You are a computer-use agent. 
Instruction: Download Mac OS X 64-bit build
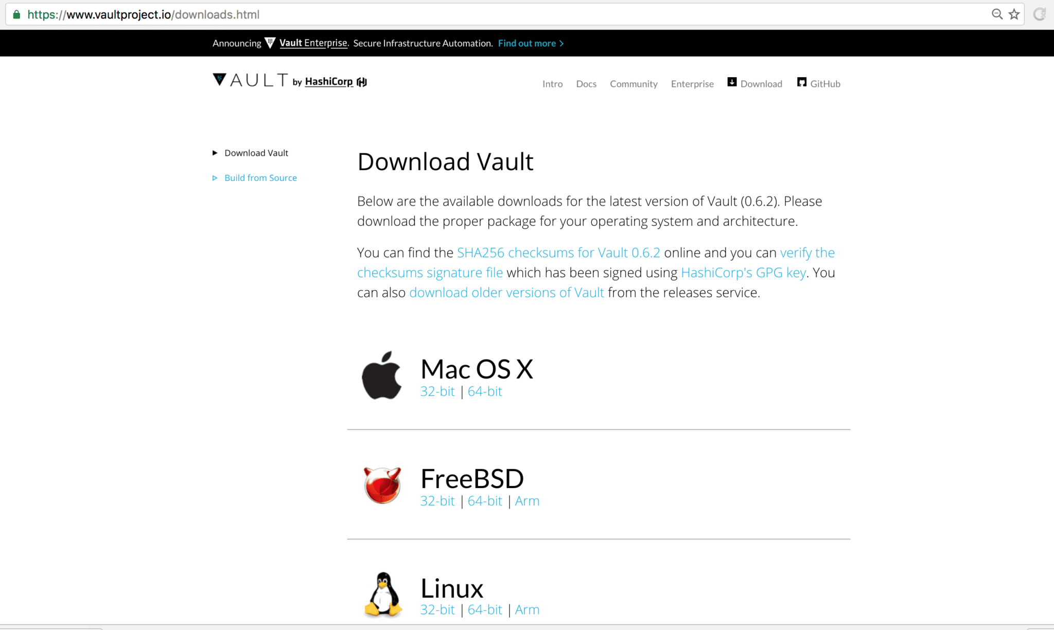click(x=484, y=391)
